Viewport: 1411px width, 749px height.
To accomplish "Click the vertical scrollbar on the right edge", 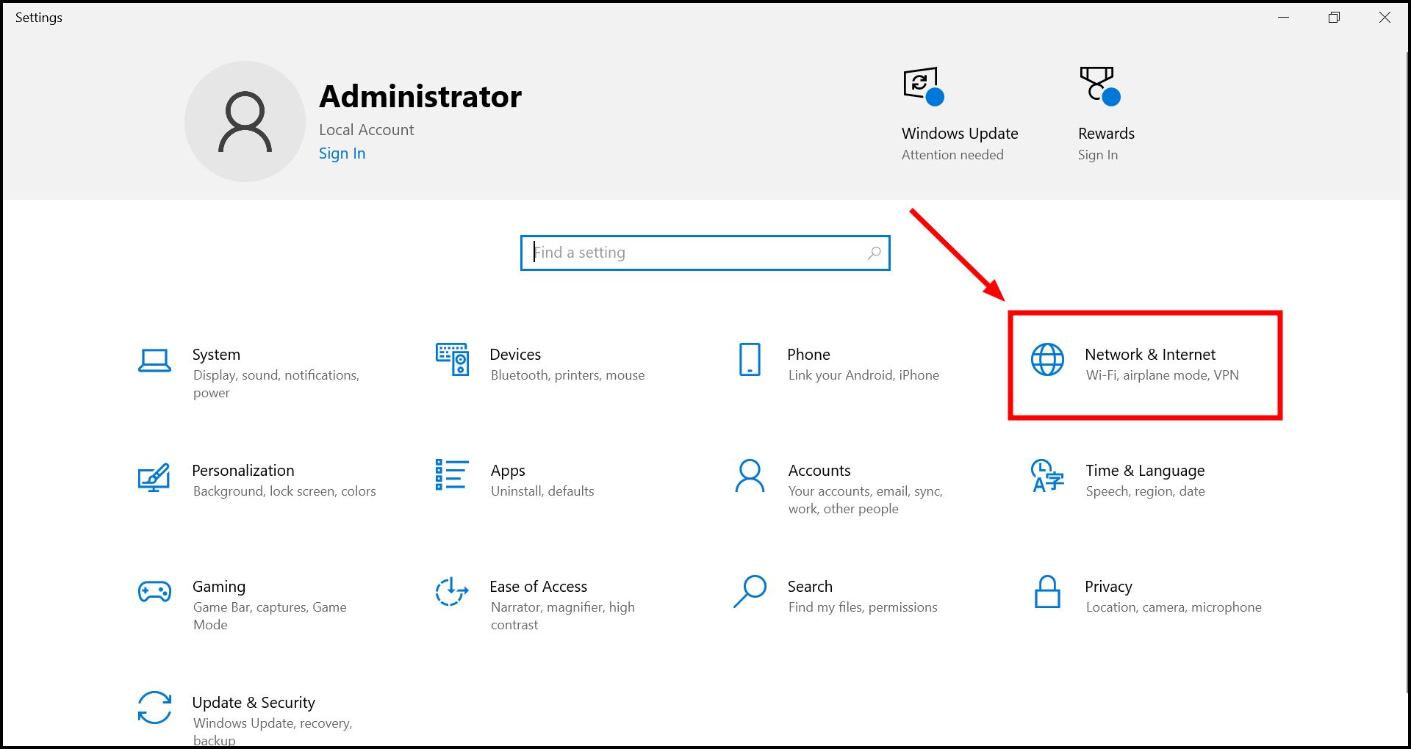I will (x=1407, y=367).
